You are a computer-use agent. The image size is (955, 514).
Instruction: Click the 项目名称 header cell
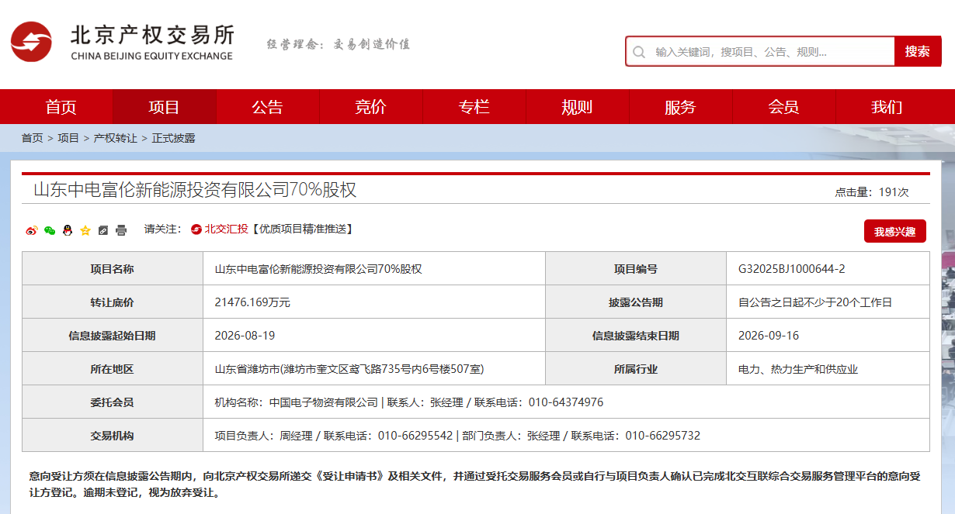113,269
